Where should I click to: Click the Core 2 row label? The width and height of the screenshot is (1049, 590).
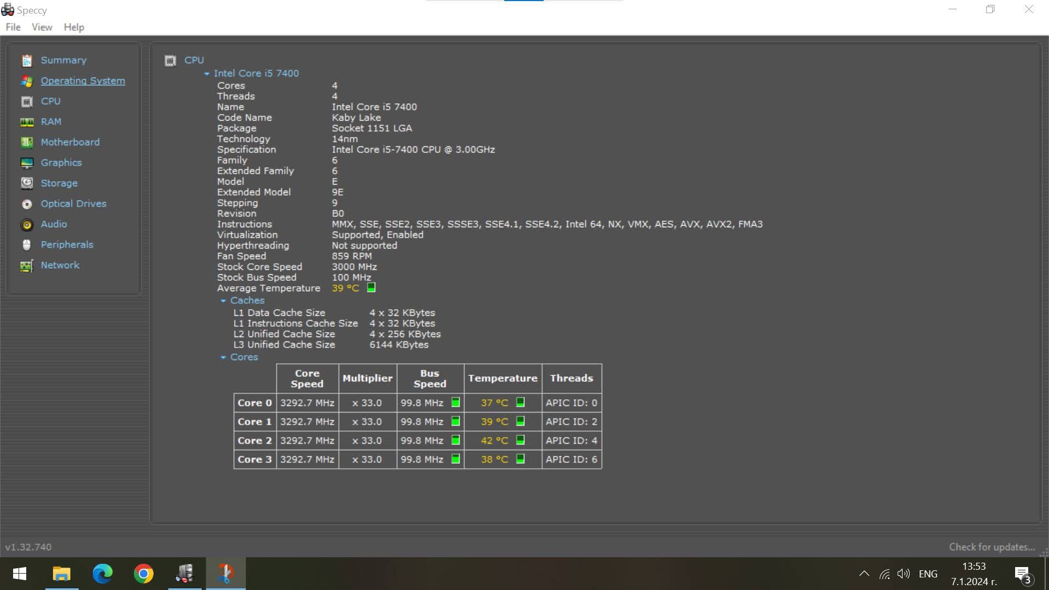[255, 440]
